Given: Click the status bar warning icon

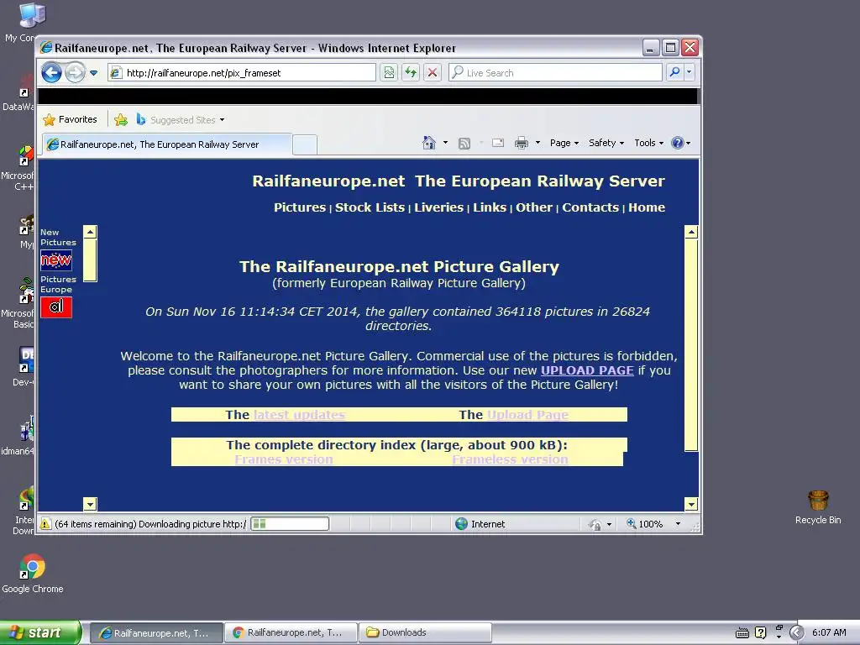Looking at the screenshot, I should click(x=45, y=524).
